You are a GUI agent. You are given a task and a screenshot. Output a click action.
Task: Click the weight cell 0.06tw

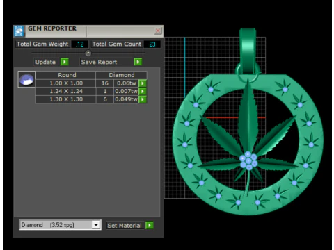point(126,83)
